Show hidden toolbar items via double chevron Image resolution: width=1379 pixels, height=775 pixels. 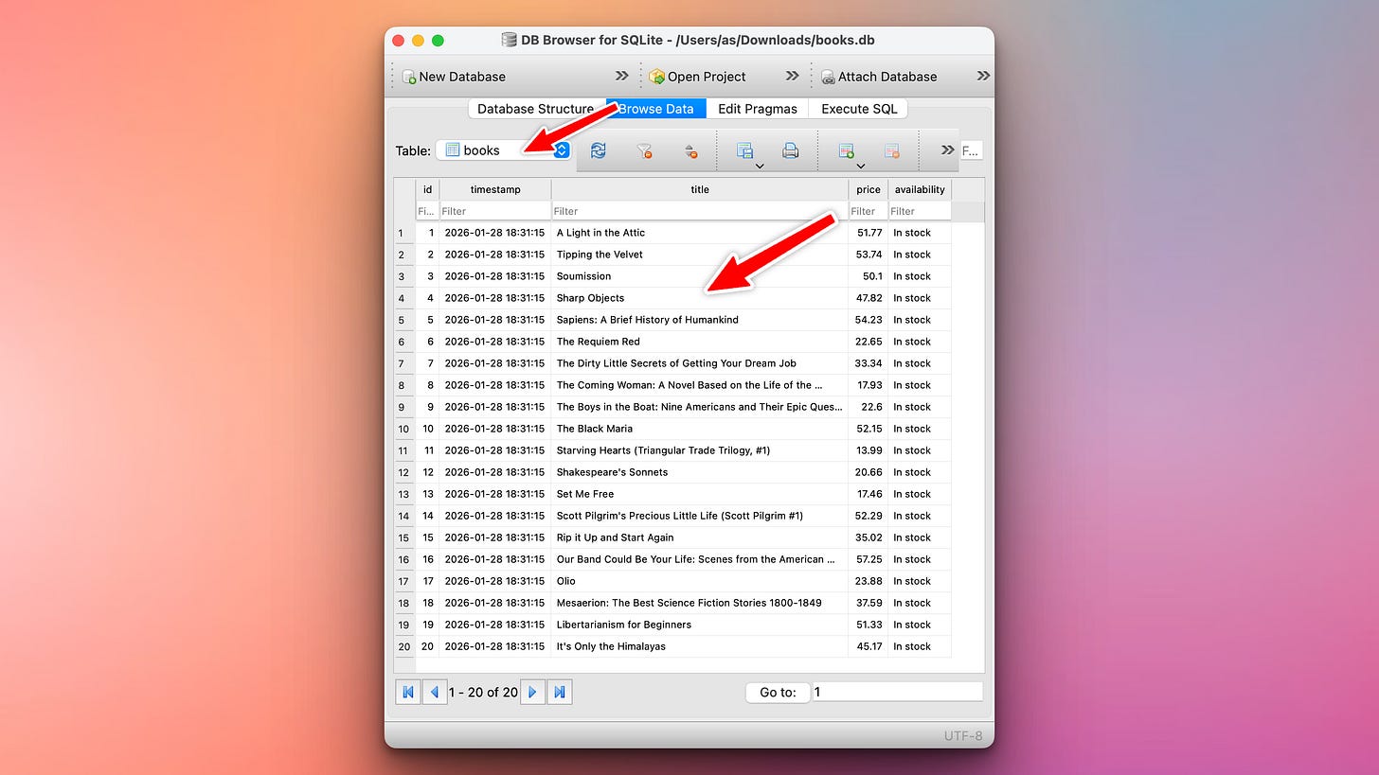pyautogui.click(x=946, y=149)
